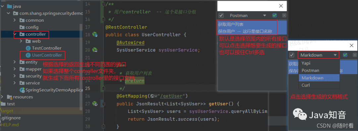Screen dimensions: 358x131
Task: Click the green confirm checkbox in Markdown panel
Action: coord(345,55)
